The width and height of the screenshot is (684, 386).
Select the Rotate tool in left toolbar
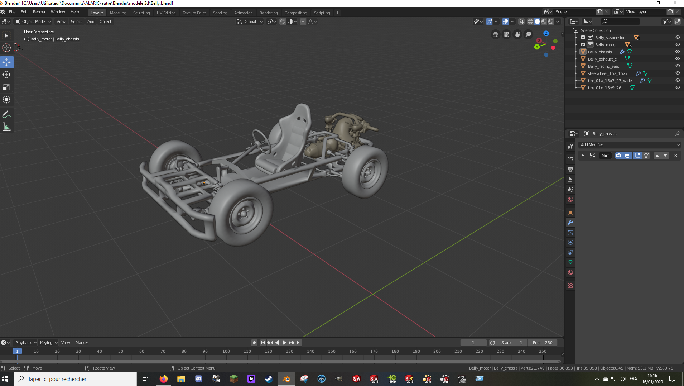pyautogui.click(x=6, y=75)
